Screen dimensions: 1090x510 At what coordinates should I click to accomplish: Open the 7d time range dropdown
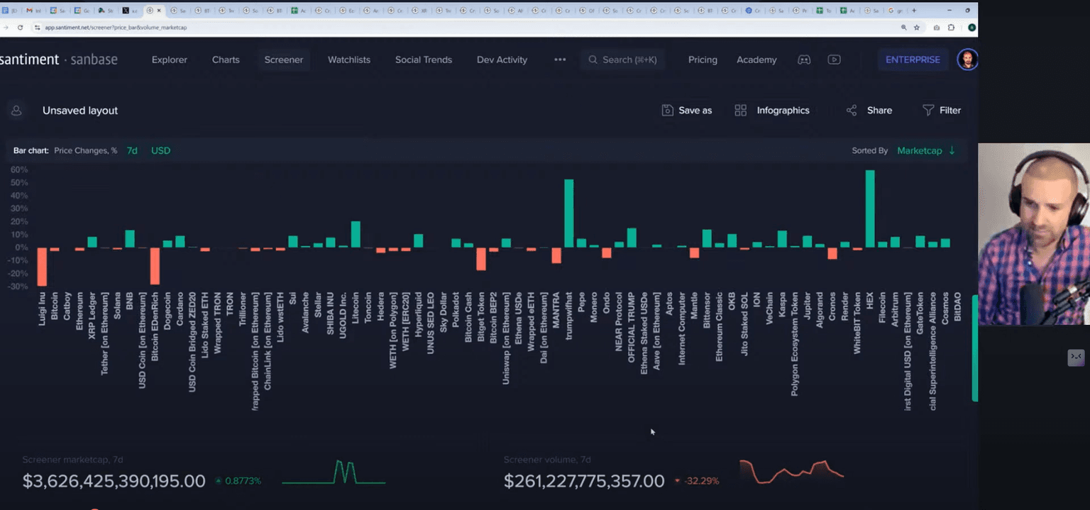pos(132,150)
